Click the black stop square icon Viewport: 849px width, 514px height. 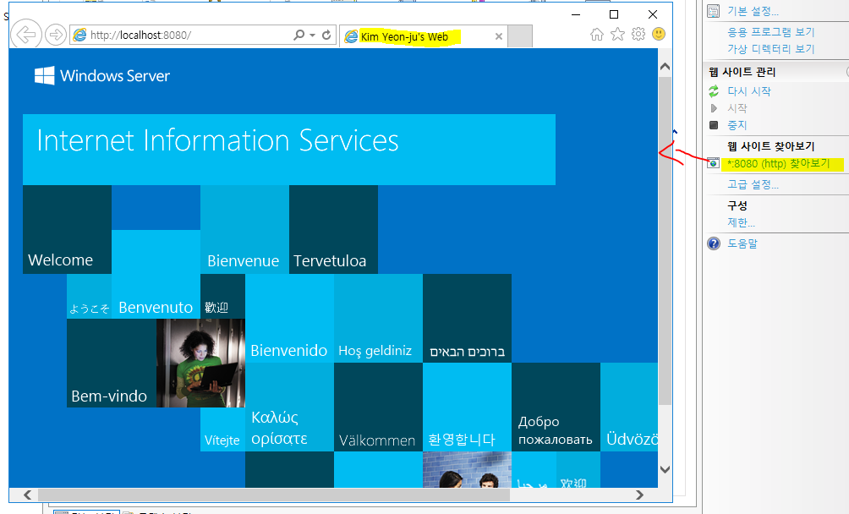coord(714,125)
